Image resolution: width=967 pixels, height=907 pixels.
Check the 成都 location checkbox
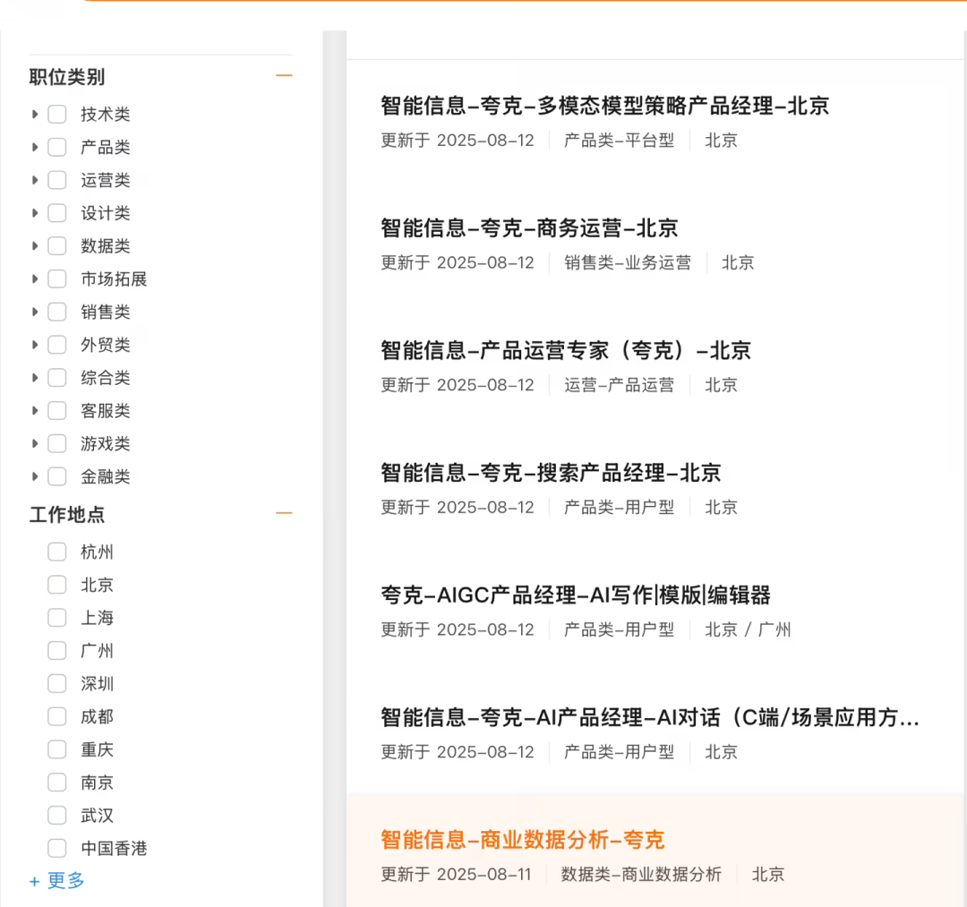pos(57,716)
